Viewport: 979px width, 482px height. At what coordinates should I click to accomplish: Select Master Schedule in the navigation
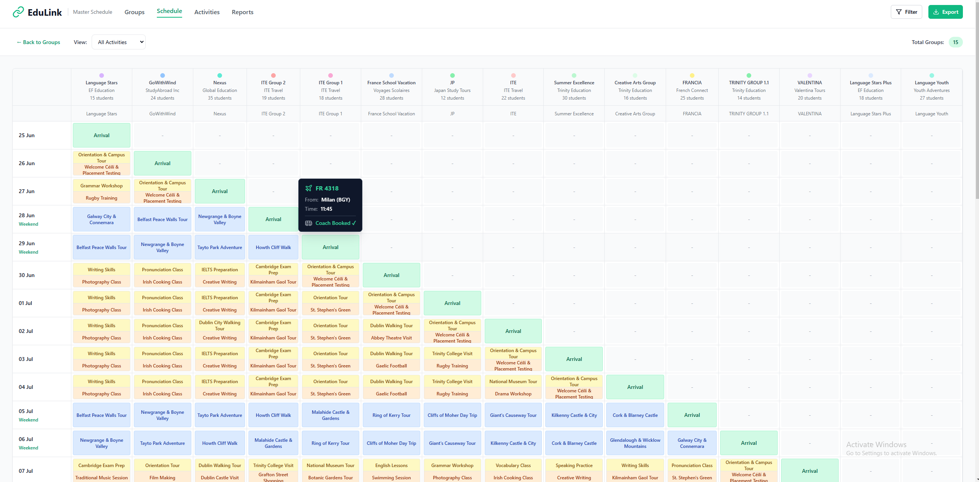[x=92, y=12]
